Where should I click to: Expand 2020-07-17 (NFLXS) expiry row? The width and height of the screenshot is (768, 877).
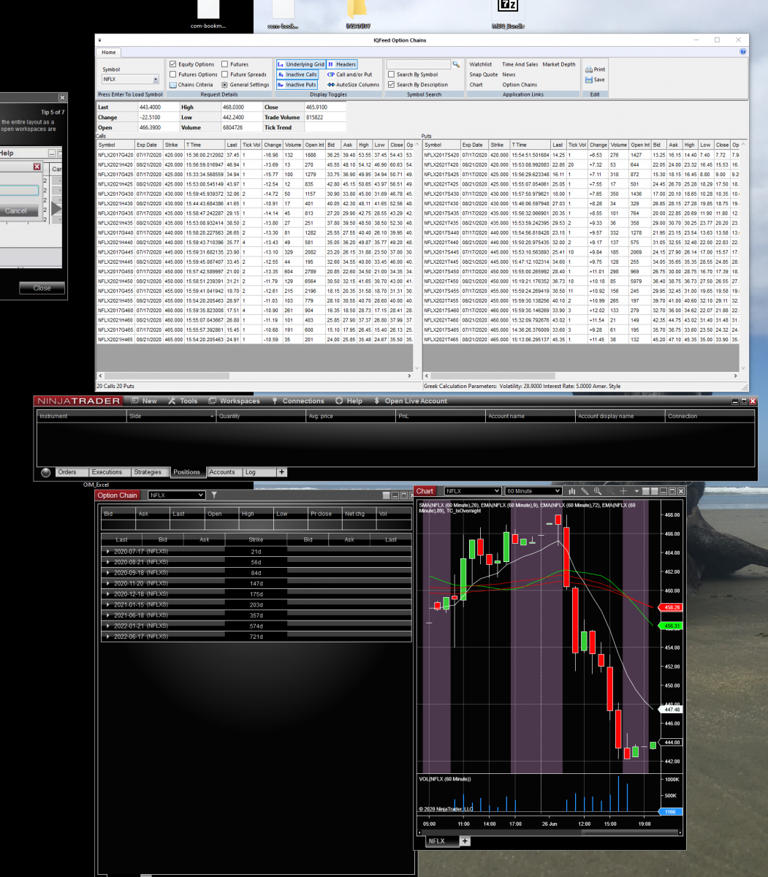[109, 551]
